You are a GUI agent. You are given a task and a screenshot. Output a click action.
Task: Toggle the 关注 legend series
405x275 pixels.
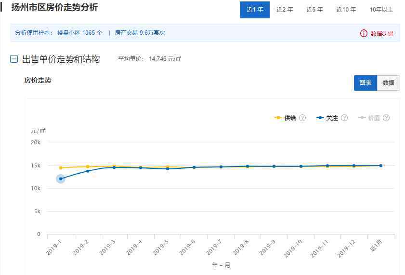(327, 118)
